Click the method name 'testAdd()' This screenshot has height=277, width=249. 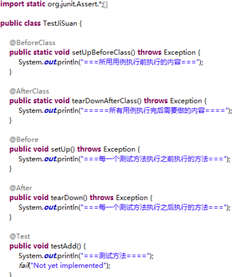pyautogui.click(x=66, y=246)
